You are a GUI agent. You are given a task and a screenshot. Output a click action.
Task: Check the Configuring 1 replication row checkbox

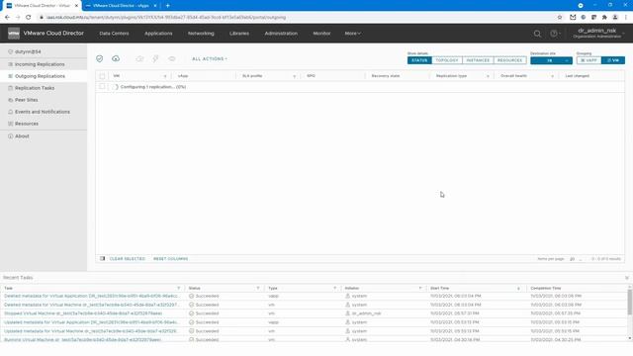tap(102, 86)
